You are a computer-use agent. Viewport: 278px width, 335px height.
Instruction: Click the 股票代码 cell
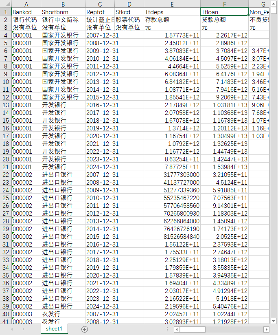129,20
